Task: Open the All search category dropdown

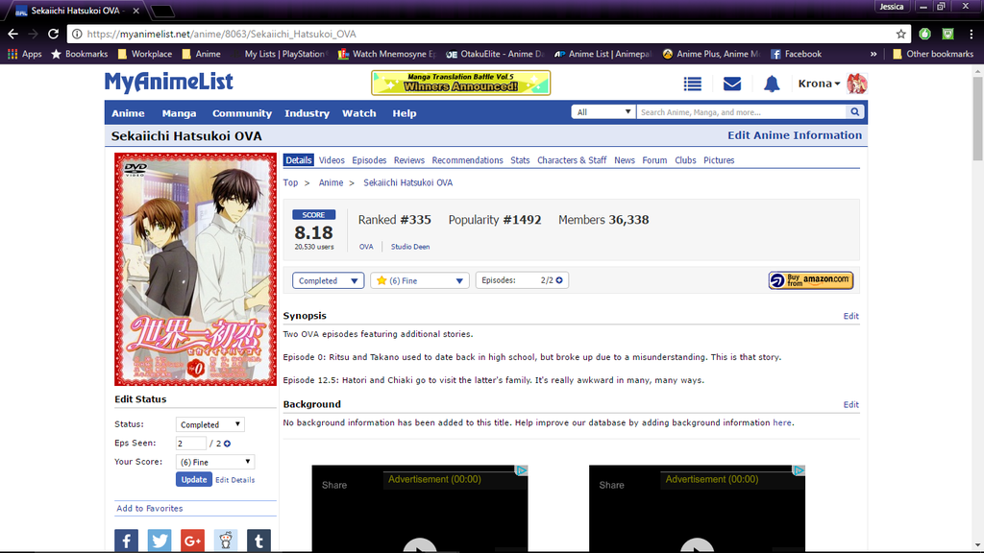Action: (x=603, y=112)
